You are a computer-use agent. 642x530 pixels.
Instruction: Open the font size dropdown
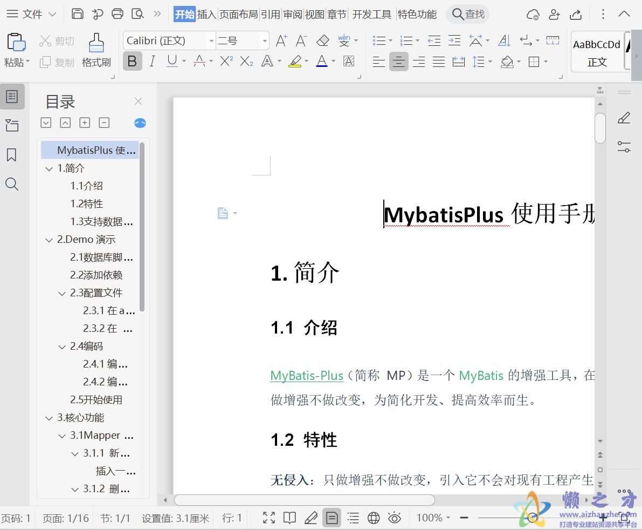click(265, 40)
